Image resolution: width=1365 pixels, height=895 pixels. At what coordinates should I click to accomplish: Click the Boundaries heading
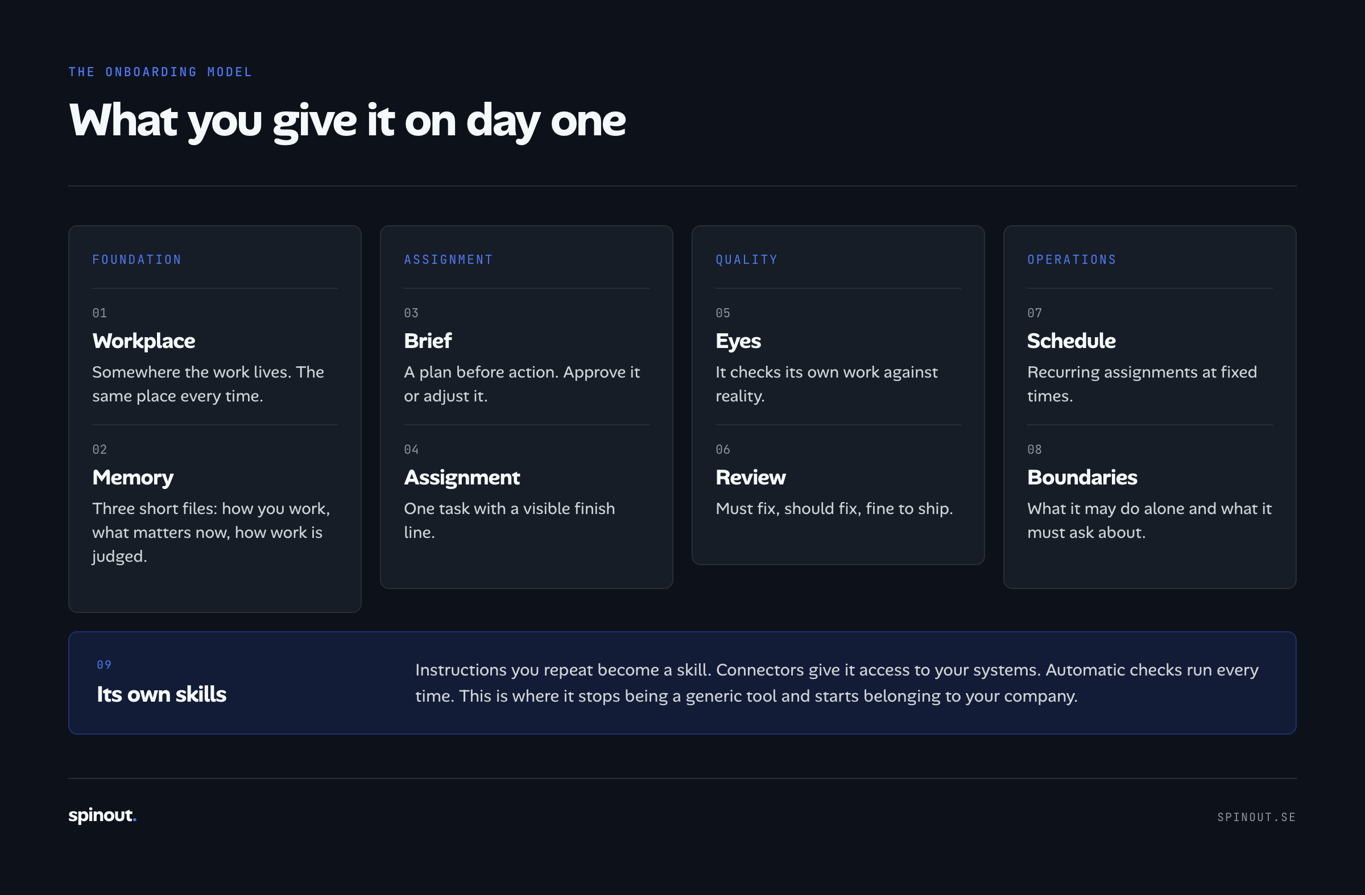point(1082,478)
